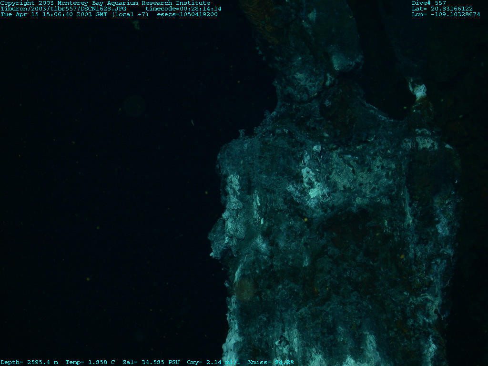Click the 'Temp= 1.858 C' reading
This screenshot has height=366, width=488.
click(90, 362)
